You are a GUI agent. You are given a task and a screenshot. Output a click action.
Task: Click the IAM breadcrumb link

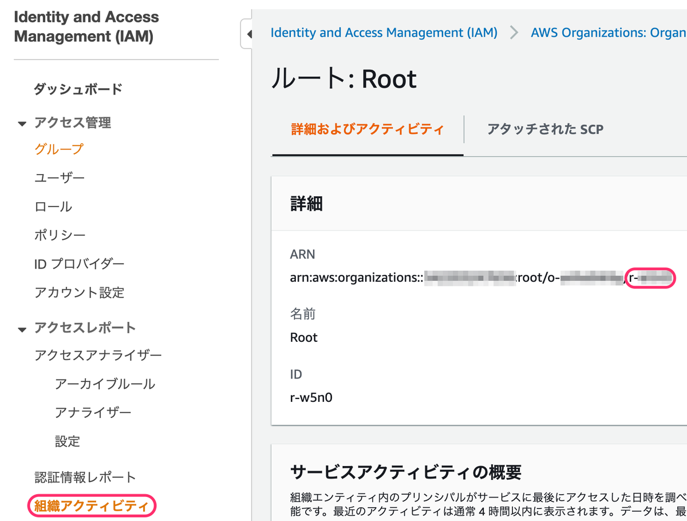(x=384, y=33)
